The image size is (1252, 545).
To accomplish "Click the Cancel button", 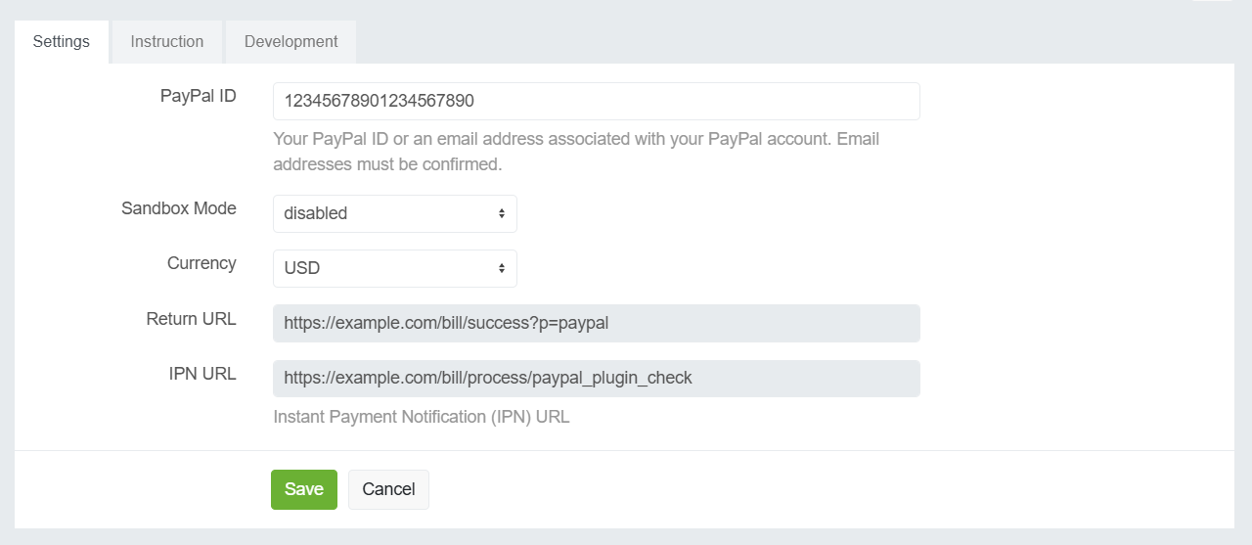I will point(388,489).
